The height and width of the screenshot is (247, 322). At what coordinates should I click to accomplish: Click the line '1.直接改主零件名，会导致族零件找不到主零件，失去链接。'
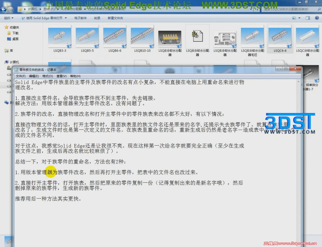coord(86,98)
